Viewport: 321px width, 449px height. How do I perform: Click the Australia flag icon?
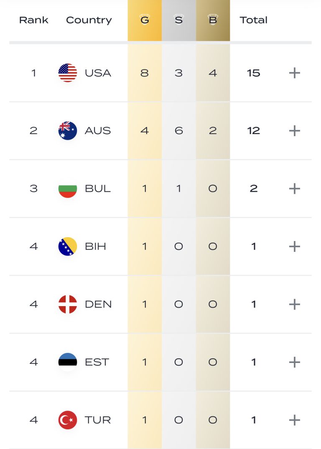pos(68,131)
